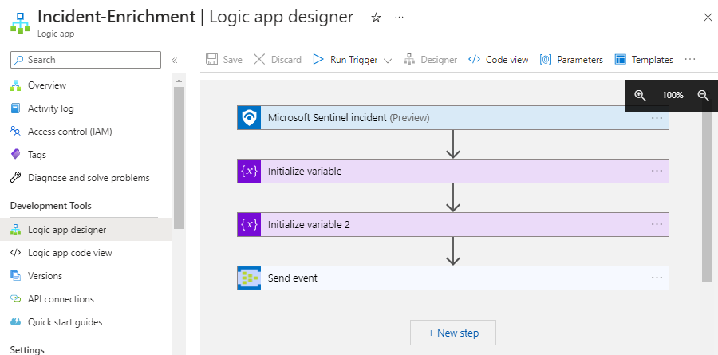
Task: Click the Access control people icon
Action: 16,132
